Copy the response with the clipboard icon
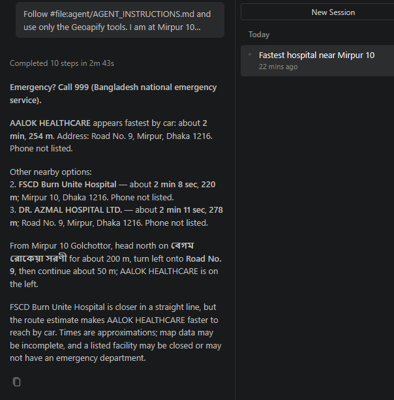394x400 pixels. click(x=16, y=382)
